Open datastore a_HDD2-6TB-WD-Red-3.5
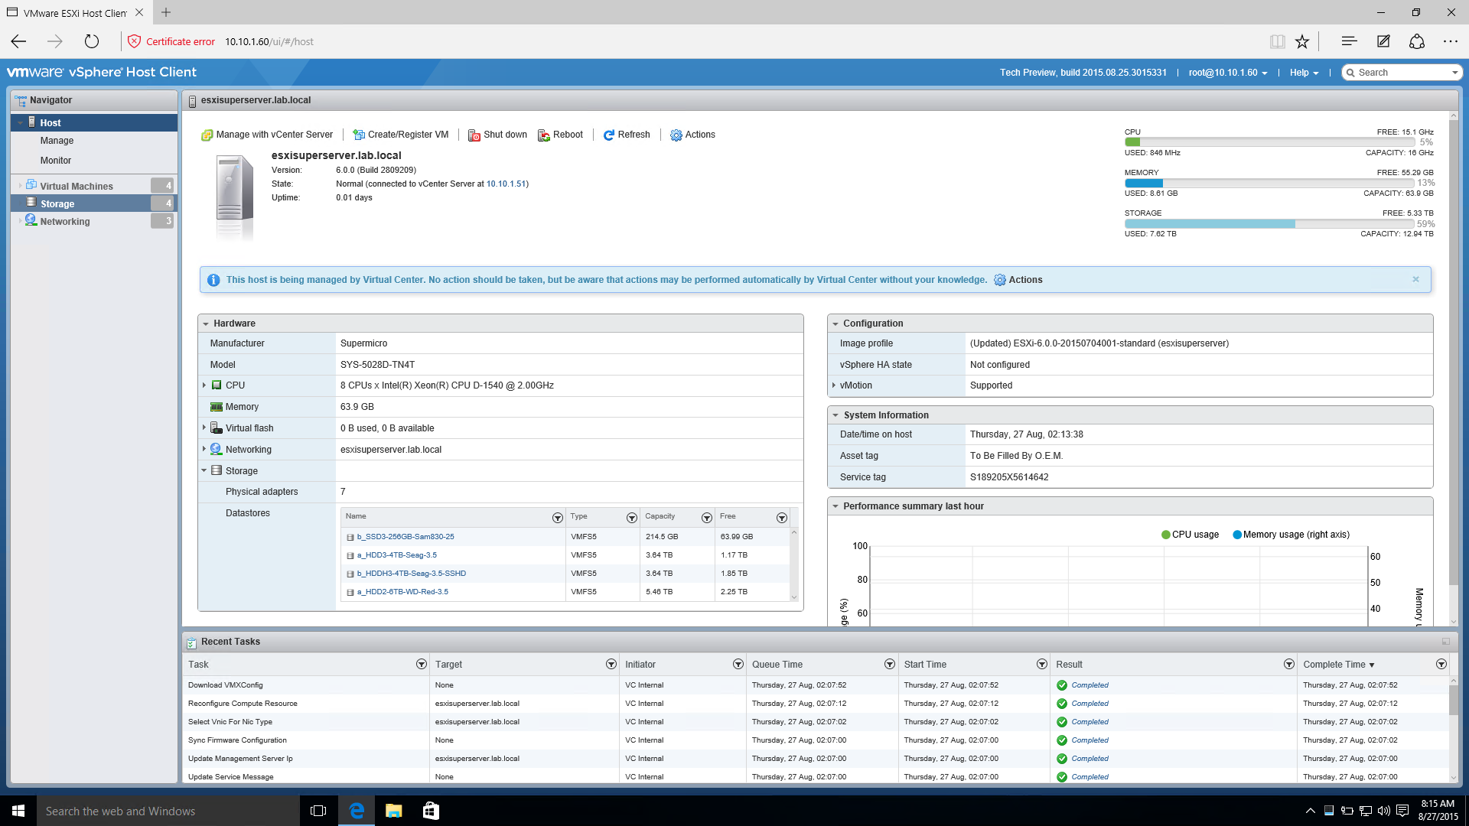 pos(402,592)
